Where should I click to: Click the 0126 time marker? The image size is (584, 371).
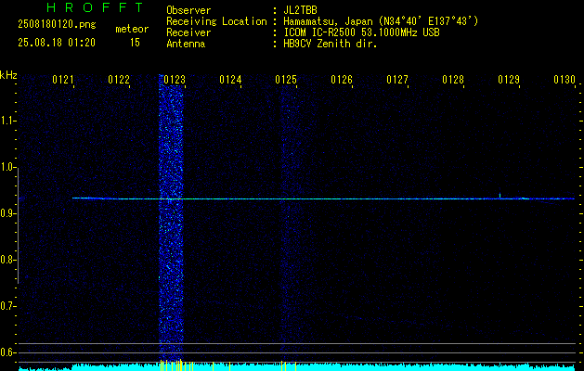tap(342, 80)
